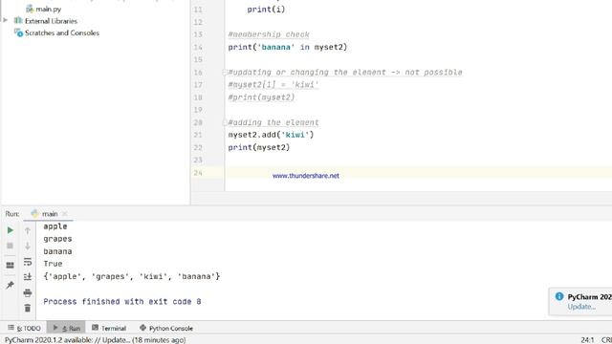
Task: Click the Scratches and Consoles icon
Action: tap(18, 33)
